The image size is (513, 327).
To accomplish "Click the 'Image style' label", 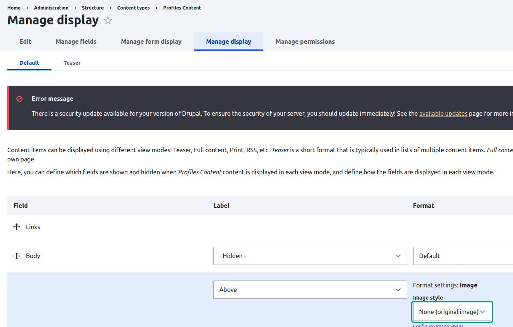I will tap(428, 298).
